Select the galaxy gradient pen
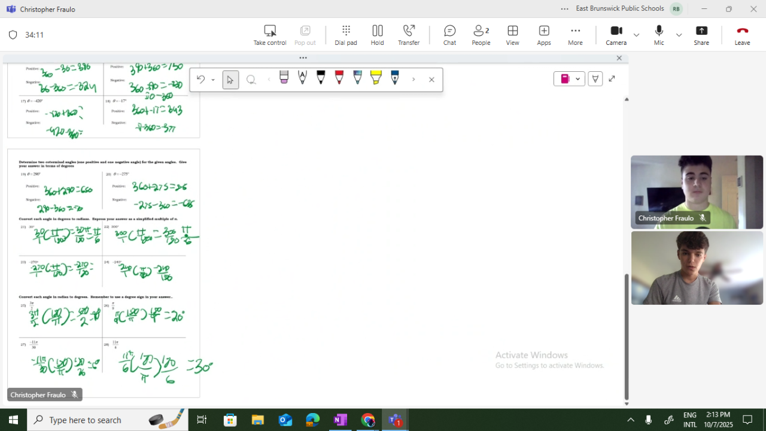The image size is (766, 431). [x=357, y=78]
